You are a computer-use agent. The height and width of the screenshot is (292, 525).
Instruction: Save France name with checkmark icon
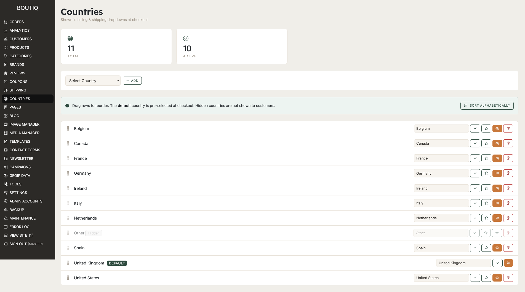[475, 158]
